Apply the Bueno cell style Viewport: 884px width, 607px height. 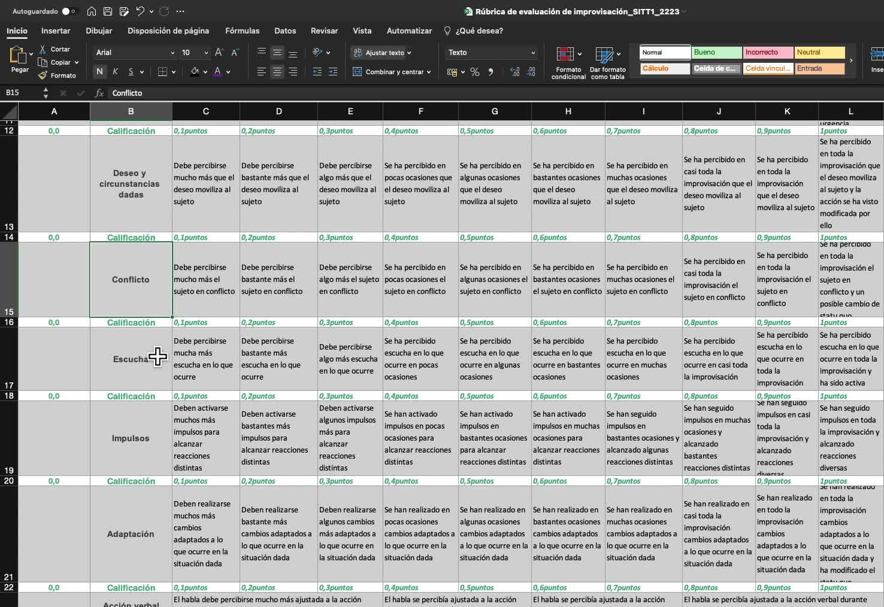[x=716, y=53]
